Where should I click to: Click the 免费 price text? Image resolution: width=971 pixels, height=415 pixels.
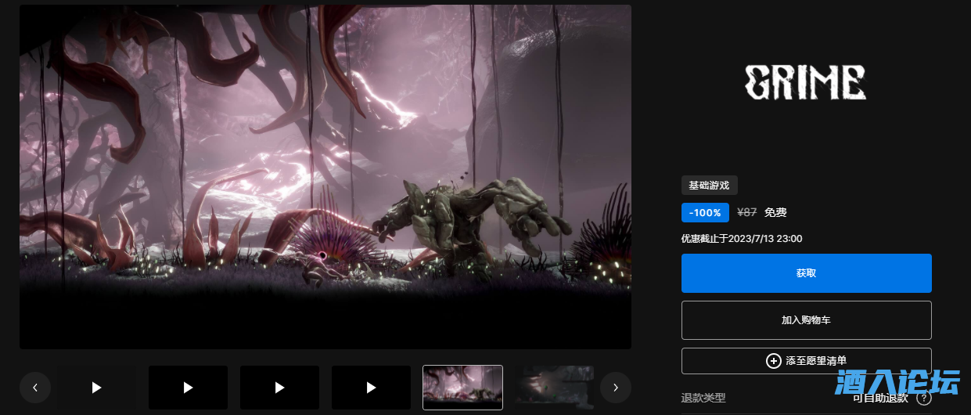(x=775, y=212)
